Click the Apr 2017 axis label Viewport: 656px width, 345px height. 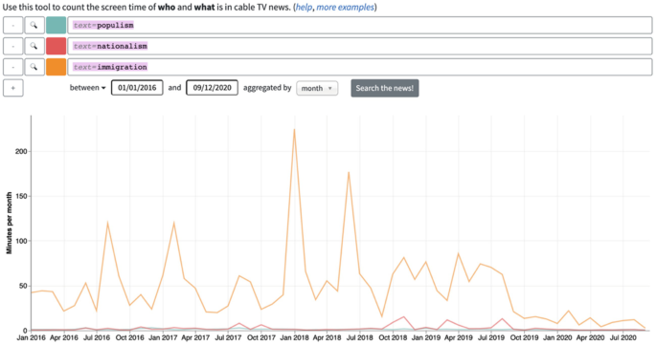coord(195,337)
